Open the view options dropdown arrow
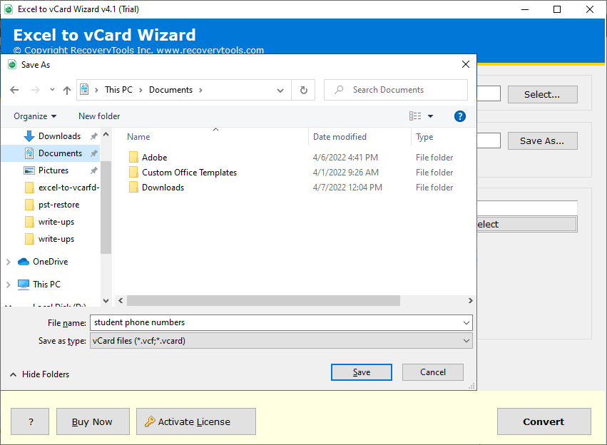The width and height of the screenshot is (607, 445). [430, 116]
